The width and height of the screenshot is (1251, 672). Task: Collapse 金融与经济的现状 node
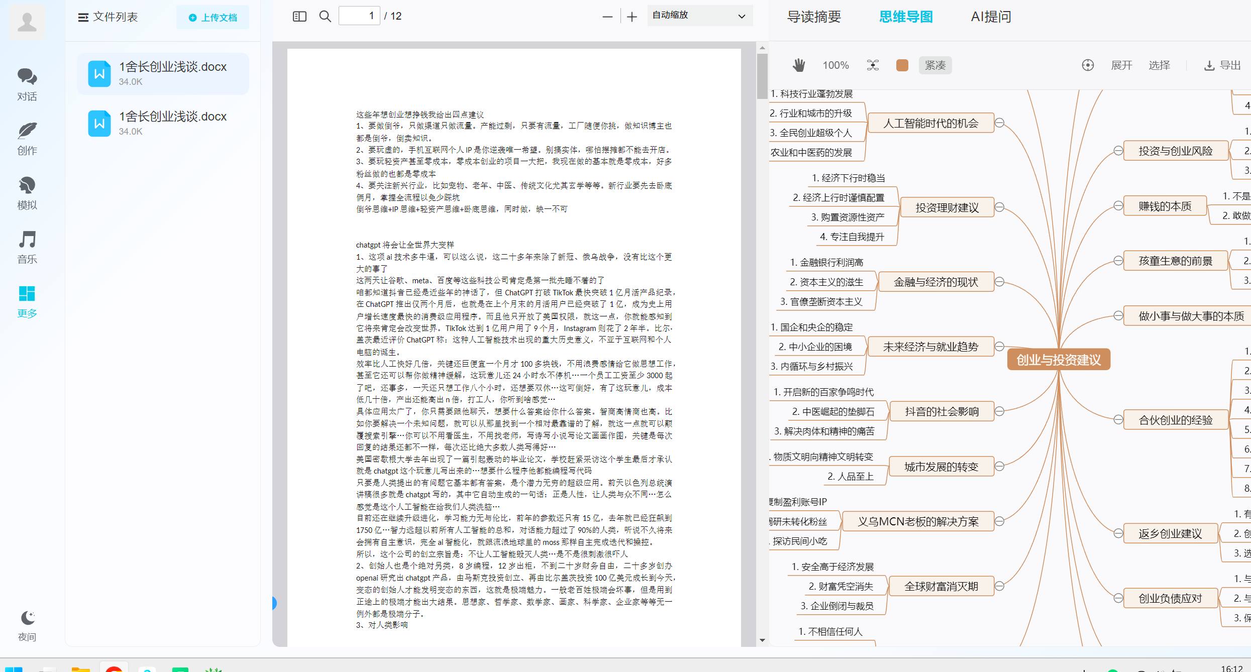(1000, 281)
